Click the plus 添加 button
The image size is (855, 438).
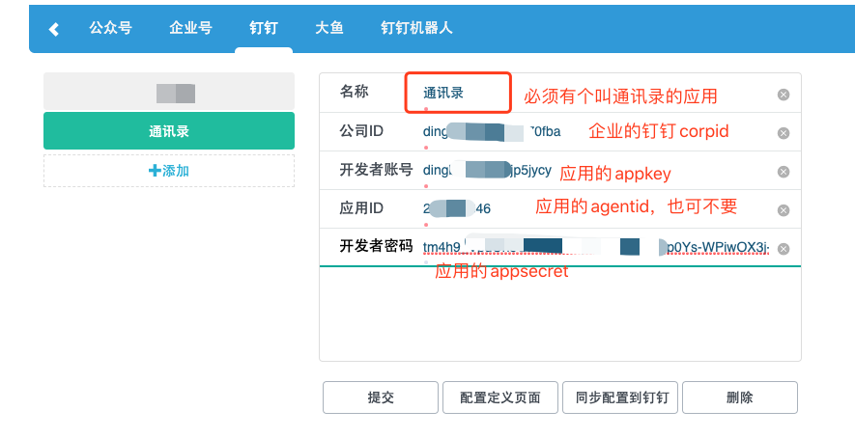(169, 171)
